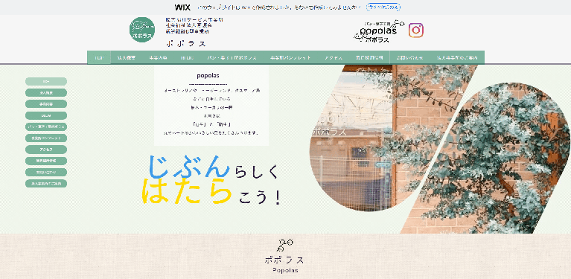Click the BLOG pill button in the side menu

click(46, 115)
